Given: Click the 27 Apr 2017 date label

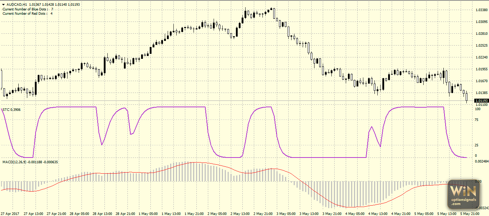Looking at the screenshot, I should 10,213.
